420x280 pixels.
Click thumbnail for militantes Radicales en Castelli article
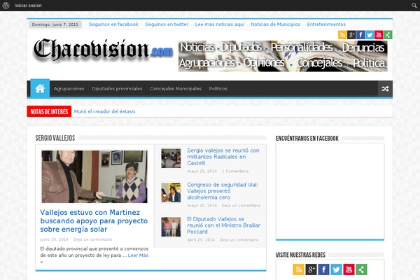[x=171, y=158]
